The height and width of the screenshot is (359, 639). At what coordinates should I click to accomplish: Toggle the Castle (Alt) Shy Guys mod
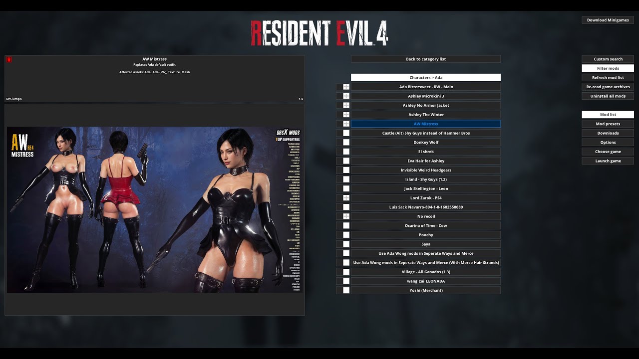click(346, 133)
